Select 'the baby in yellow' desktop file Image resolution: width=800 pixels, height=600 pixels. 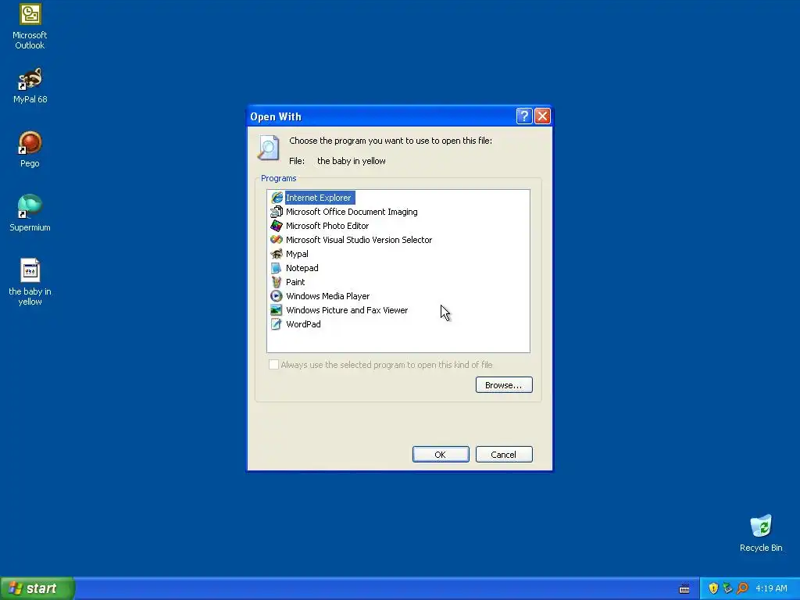click(30, 270)
